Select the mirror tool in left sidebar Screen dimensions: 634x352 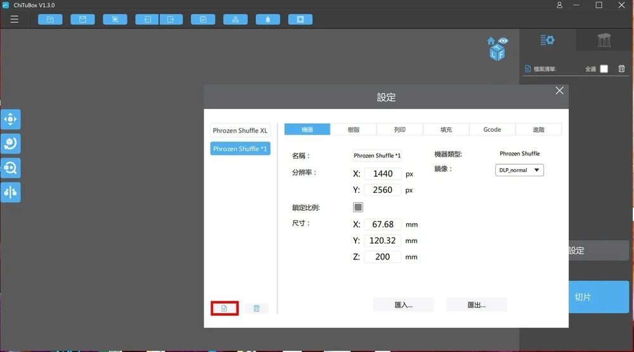point(11,192)
